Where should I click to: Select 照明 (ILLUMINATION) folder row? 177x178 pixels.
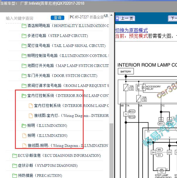[47, 126]
